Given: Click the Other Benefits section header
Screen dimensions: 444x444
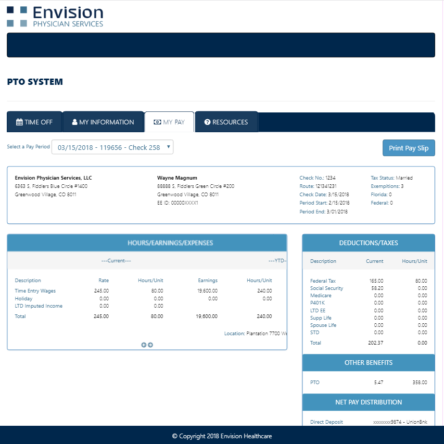Looking at the screenshot, I should coord(369,363).
